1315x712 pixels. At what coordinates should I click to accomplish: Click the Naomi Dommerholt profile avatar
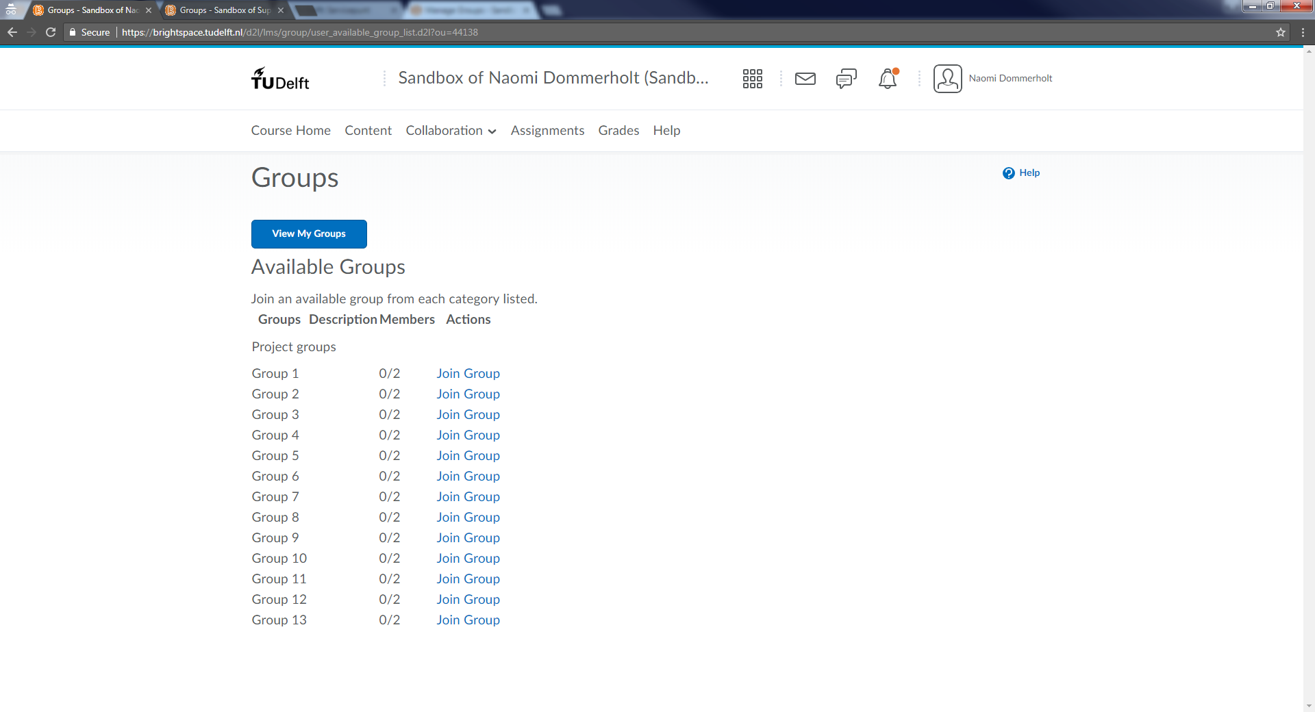[947, 79]
